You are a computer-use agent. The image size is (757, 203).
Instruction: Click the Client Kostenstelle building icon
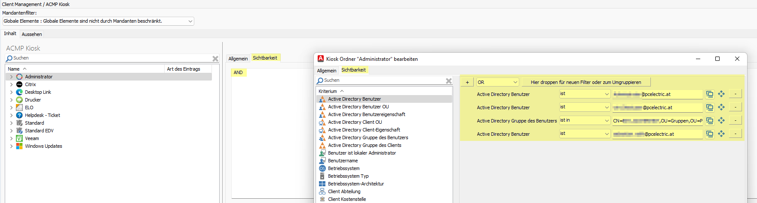(x=322, y=199)
